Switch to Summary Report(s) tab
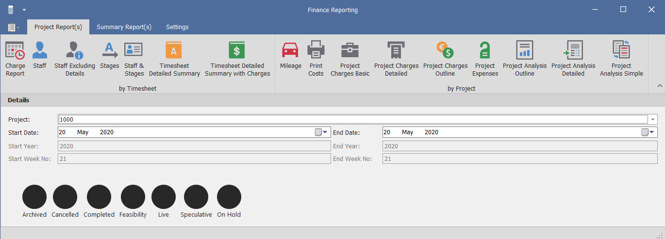This screenshot has width=665, height=239. [124, 27]
